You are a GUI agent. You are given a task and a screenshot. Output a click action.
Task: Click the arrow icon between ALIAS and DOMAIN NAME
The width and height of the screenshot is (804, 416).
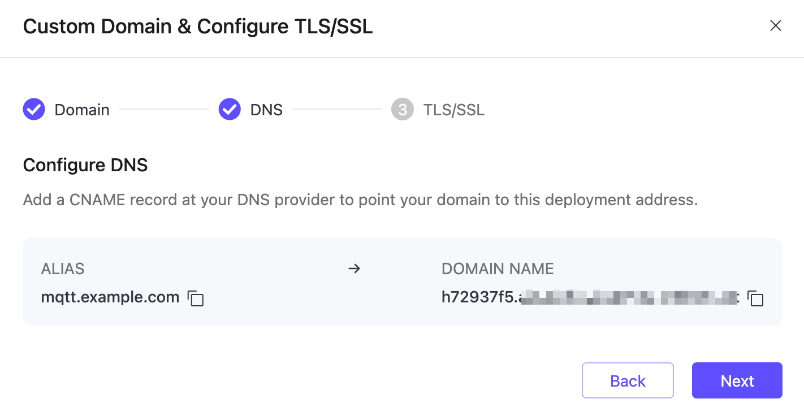[x=355, y=268]
